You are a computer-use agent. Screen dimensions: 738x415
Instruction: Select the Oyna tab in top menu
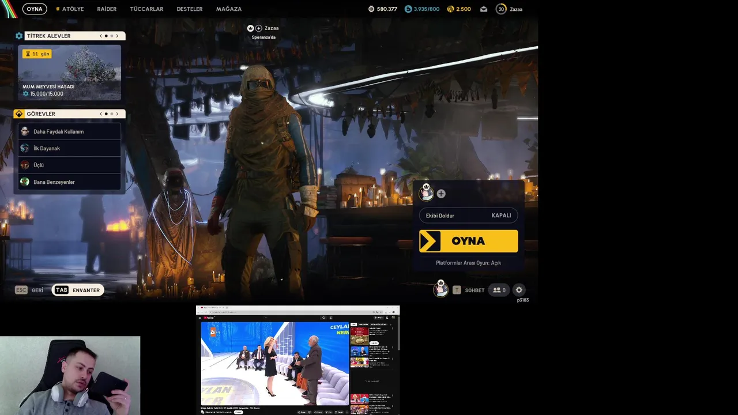pyautogui.click(x=35, y=9)
